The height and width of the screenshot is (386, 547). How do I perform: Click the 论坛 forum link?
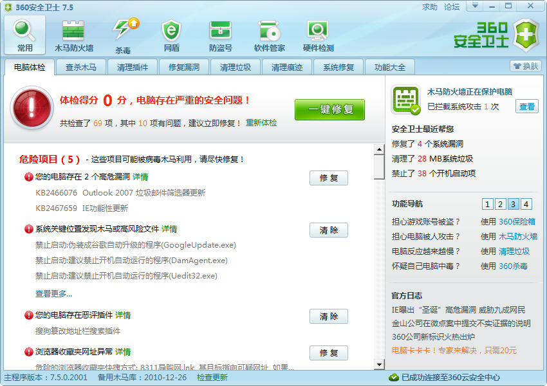[x=452, y=6]
